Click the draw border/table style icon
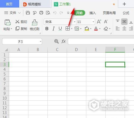 [x=77, y=29]
